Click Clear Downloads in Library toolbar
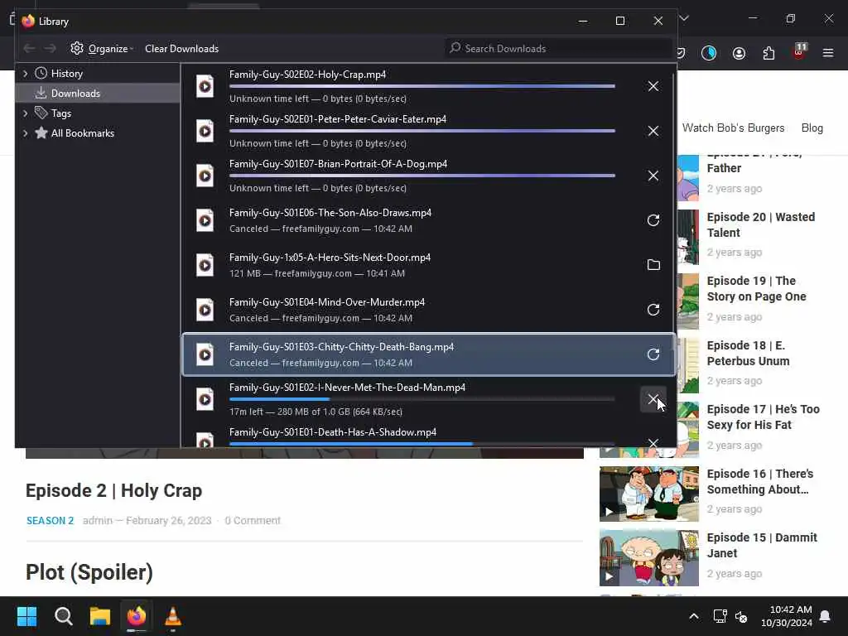This screenshot has height=636, width=848. pos(181,49)
